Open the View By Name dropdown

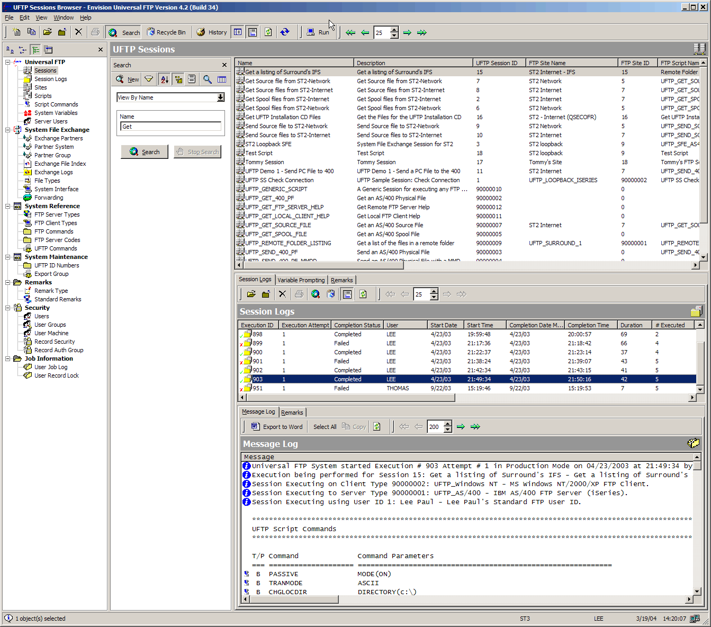(221, 97)
